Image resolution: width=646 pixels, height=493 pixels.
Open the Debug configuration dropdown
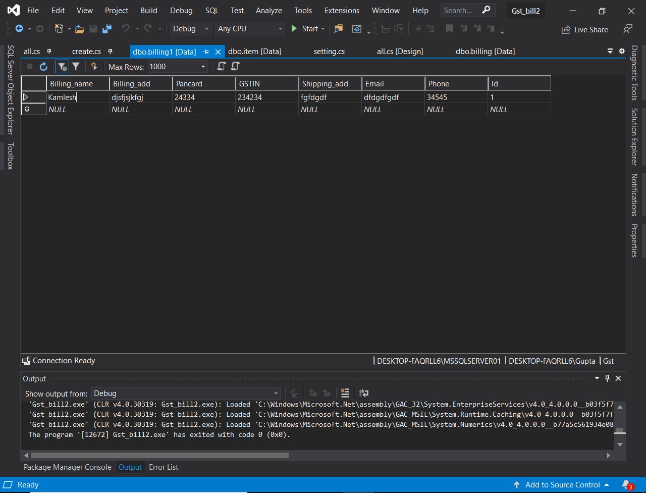(x=191, y=29)
